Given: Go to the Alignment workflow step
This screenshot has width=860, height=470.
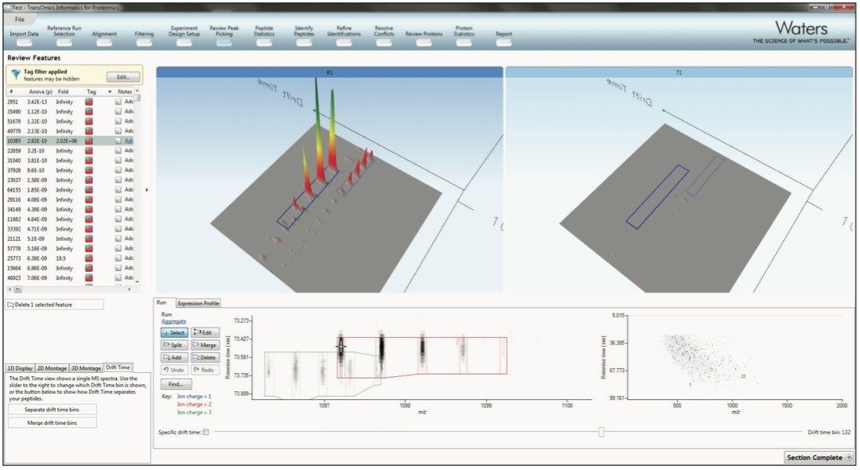Looking at the screenshot, I should coord(104,37).
